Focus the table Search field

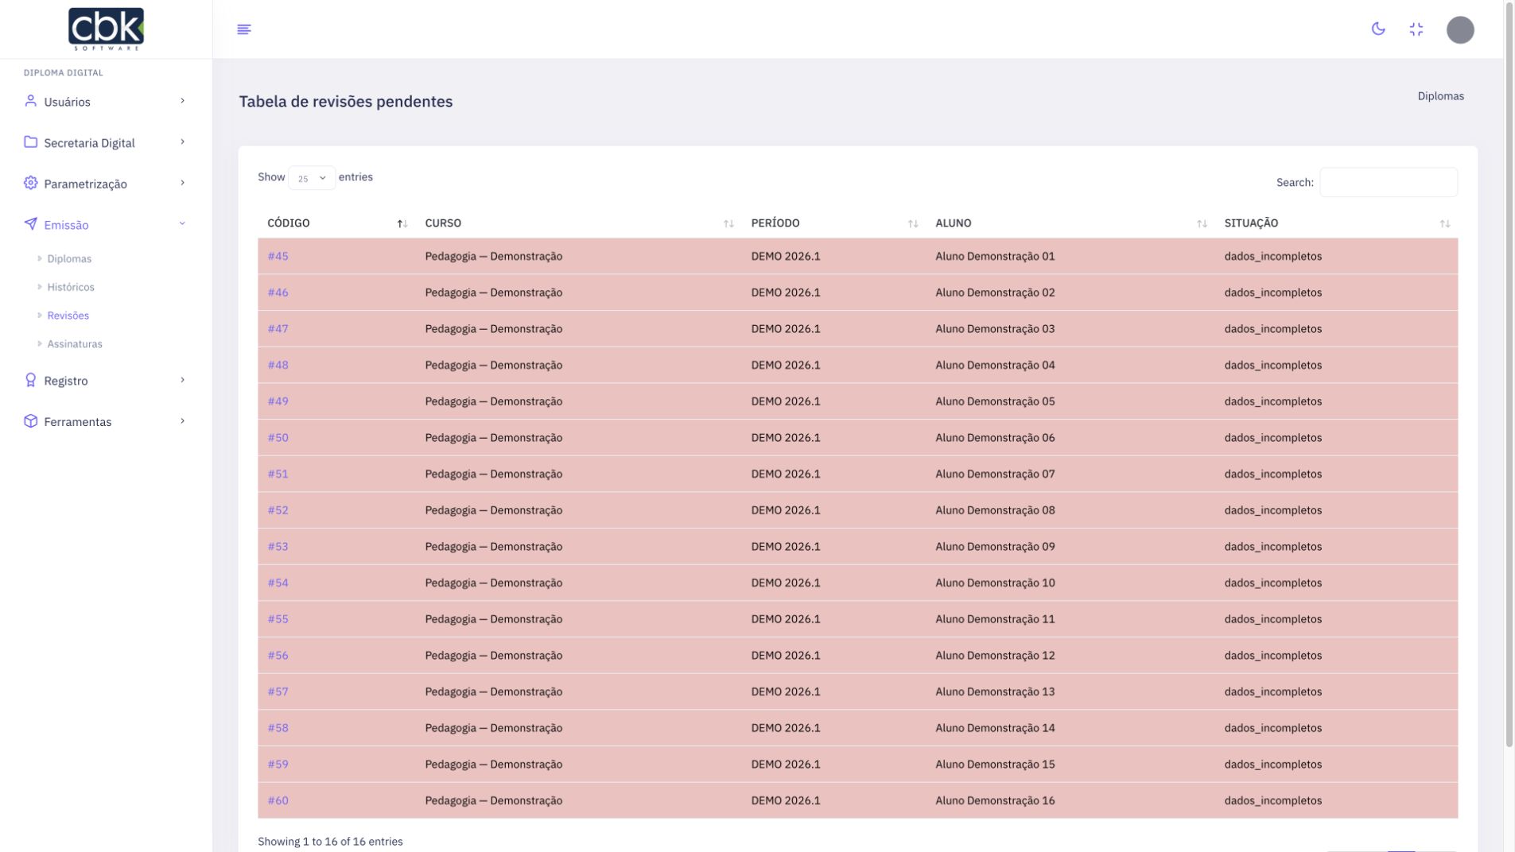click(x=1389, y=183)
